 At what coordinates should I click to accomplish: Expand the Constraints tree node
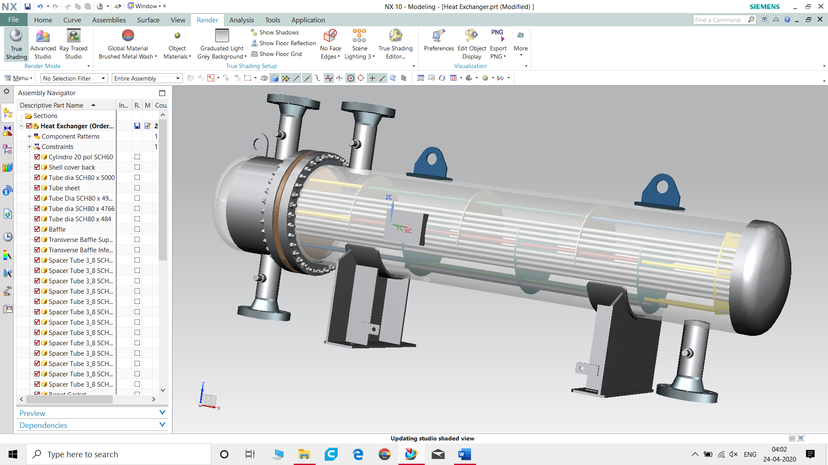[30, 147]
